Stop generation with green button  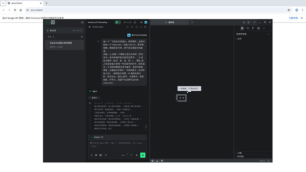143,155
